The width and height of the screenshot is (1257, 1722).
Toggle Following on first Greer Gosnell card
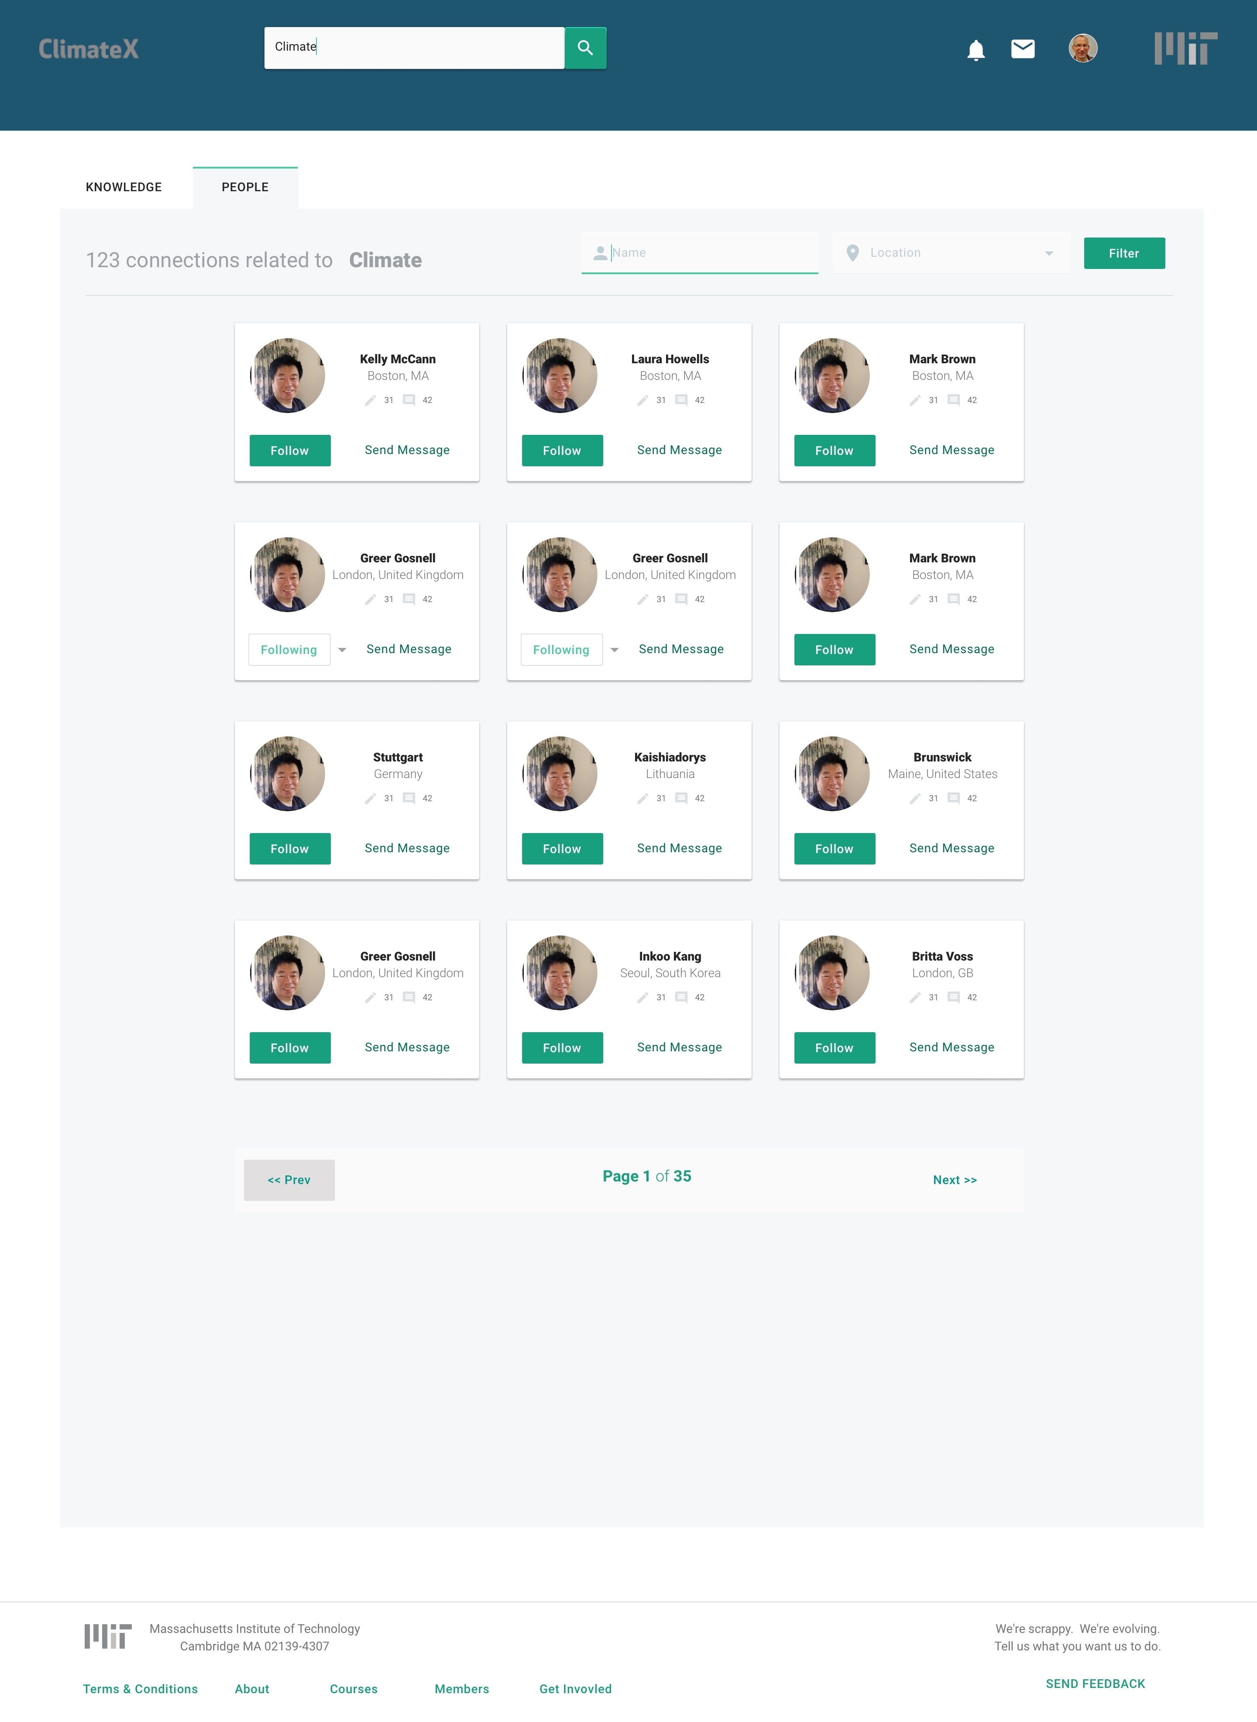click(x=289, y=650)
